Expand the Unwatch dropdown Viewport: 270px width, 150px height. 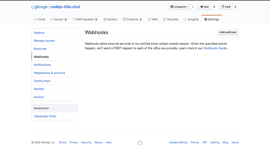tap(179, 7)
